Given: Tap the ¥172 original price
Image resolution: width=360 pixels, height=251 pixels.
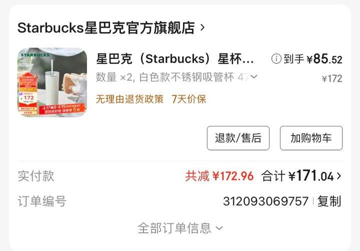Looking at the screenshot, I should coord(332,79).
